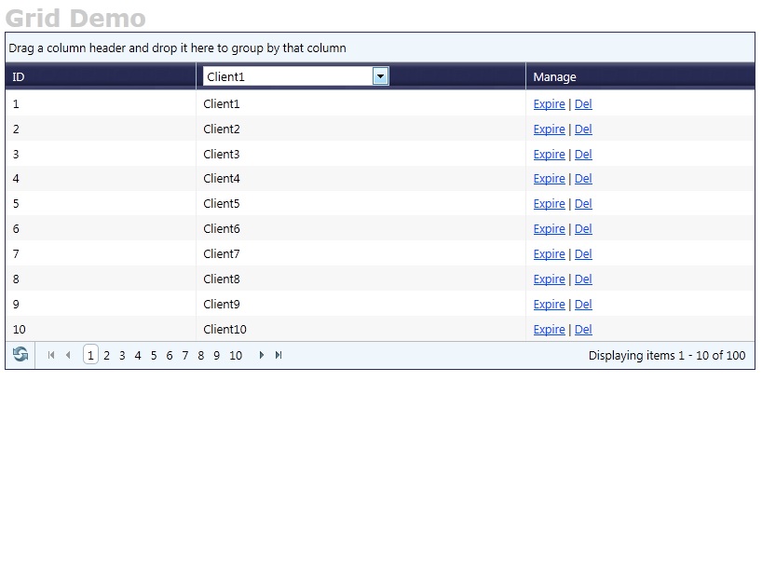Sort by the ID column header

[19, 76]
